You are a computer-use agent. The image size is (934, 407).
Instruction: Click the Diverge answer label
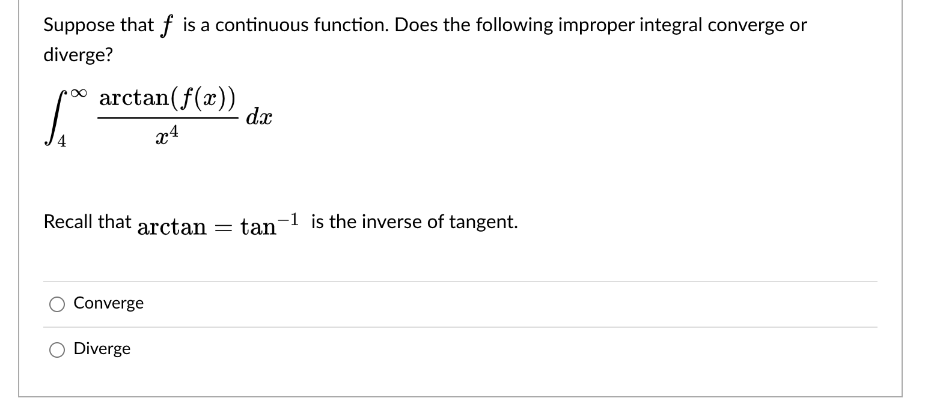[102, 349]
